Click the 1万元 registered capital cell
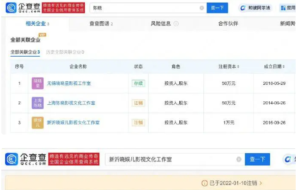The width and height of the screenshot is (297, 190). 229,122
